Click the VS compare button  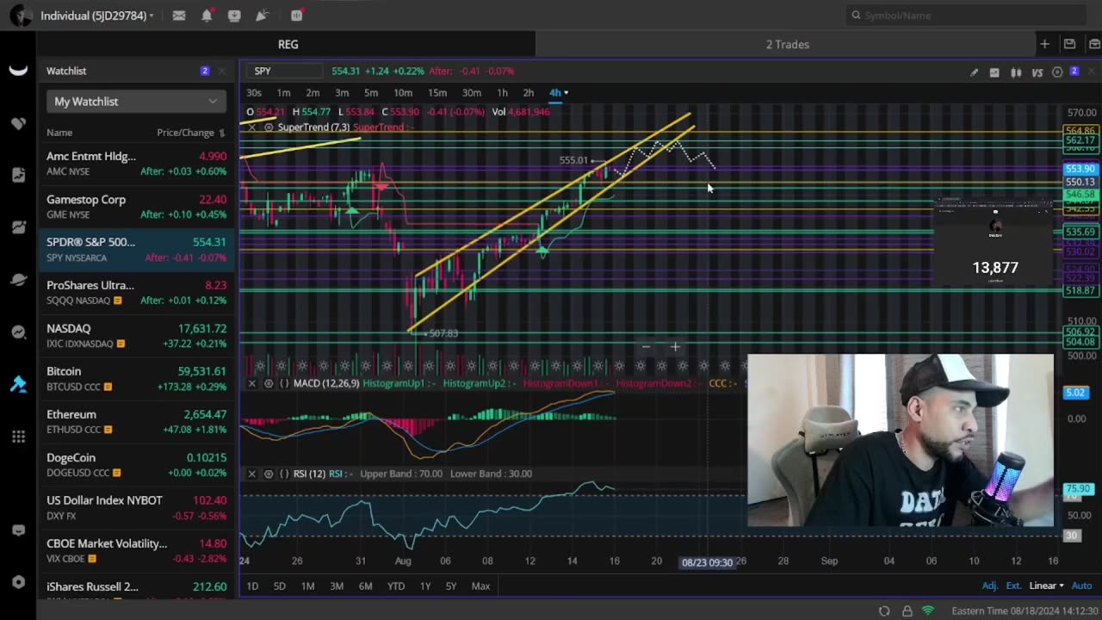click(x=1037, y=72)
